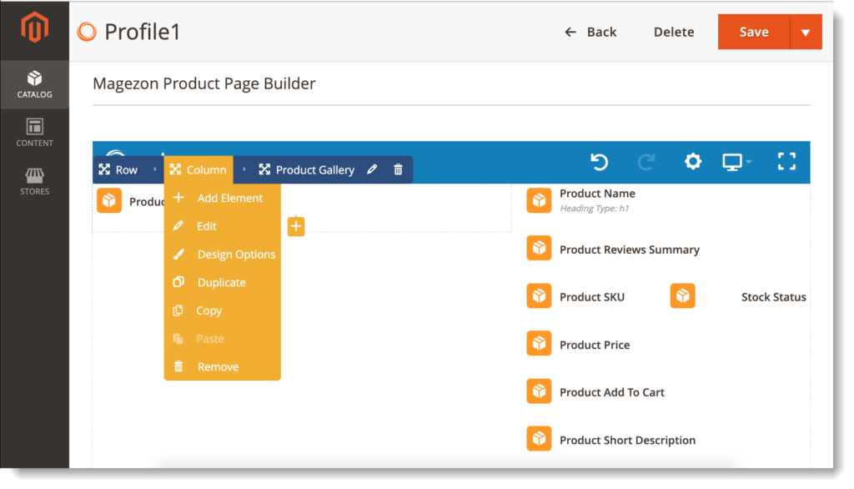Select the Product Gallery breadcrumb control
This screenshot has height=489, width=854.
pos(307,169)
